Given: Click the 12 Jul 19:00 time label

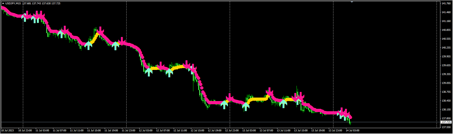Looking at the screenshot, I should pos(215,131).
